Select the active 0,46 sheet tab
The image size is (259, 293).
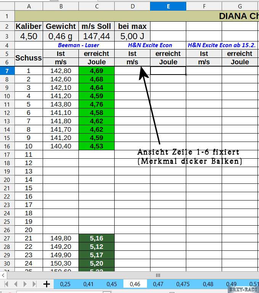point(135,284)
